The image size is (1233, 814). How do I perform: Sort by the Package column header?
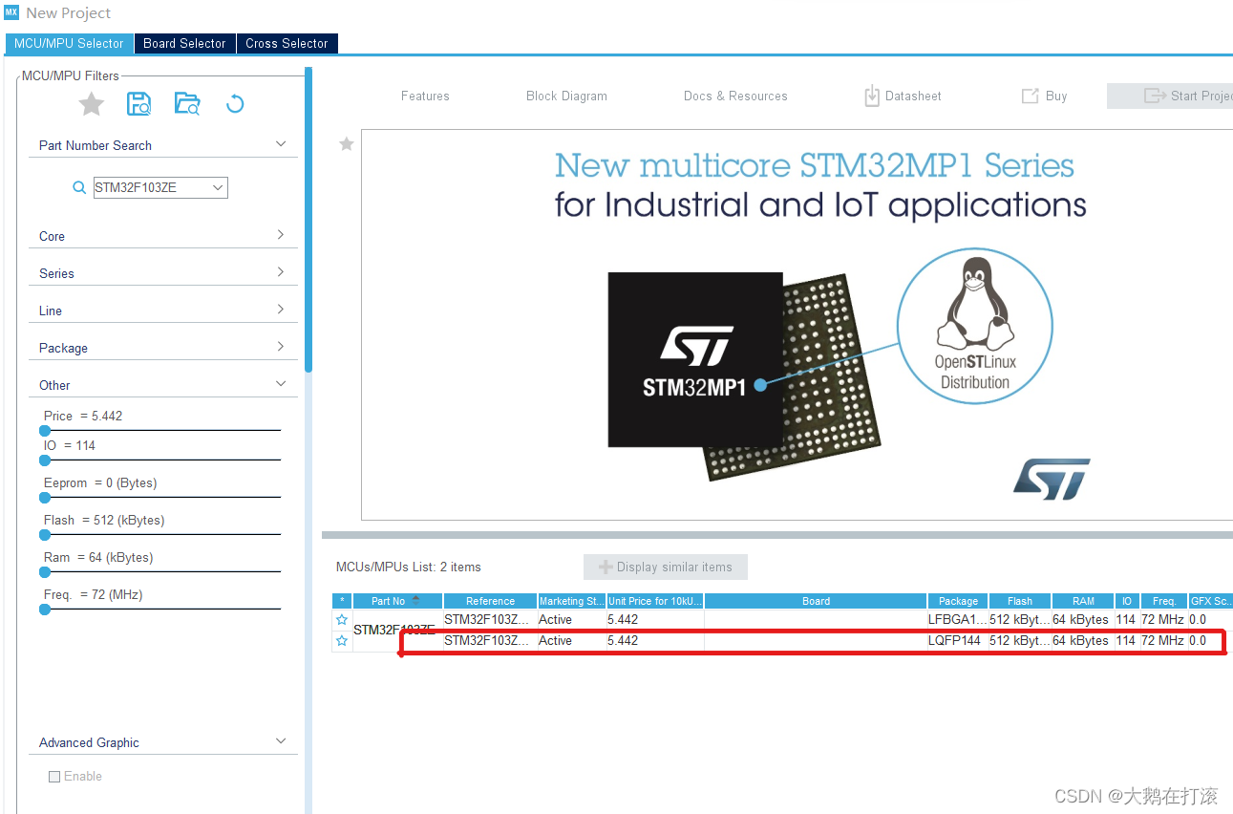[x=958, y=601]
